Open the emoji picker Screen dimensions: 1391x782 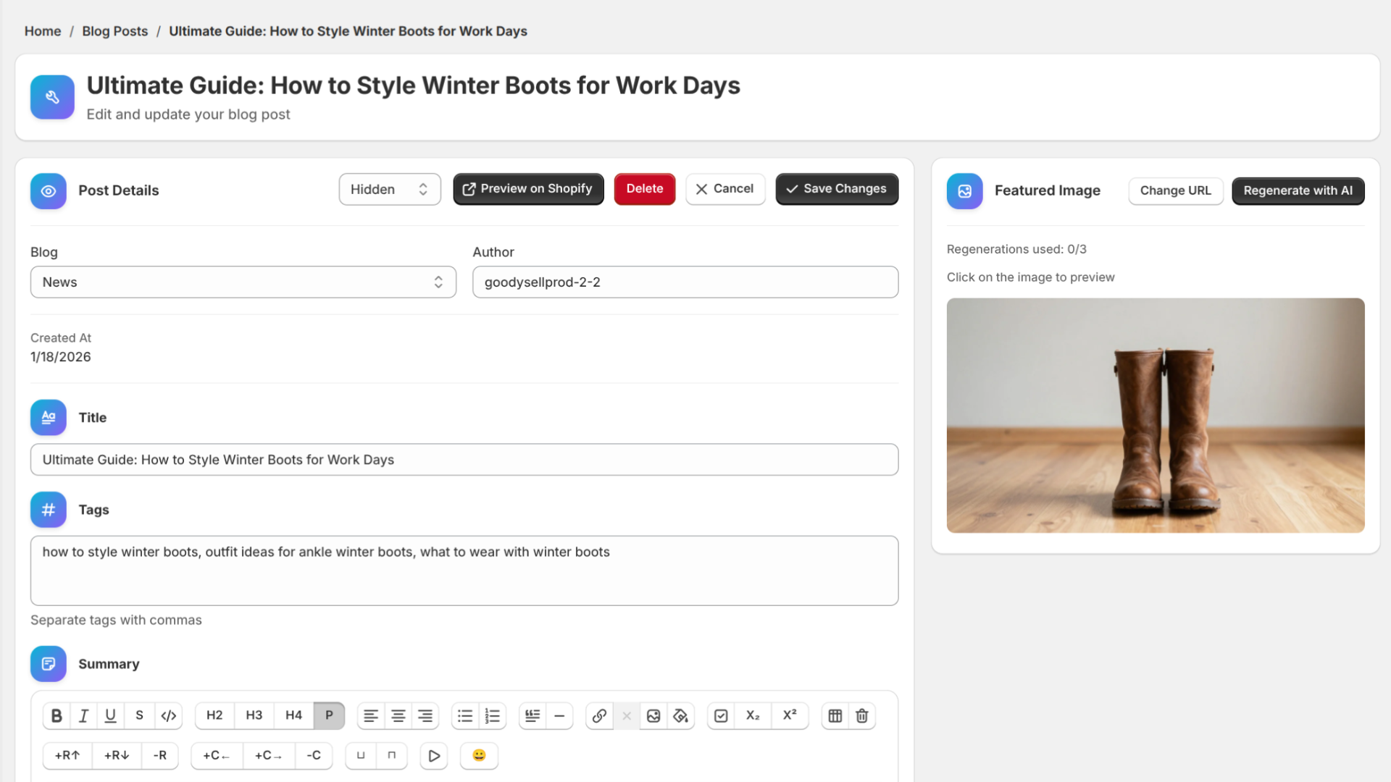click(x=479, y=756)
